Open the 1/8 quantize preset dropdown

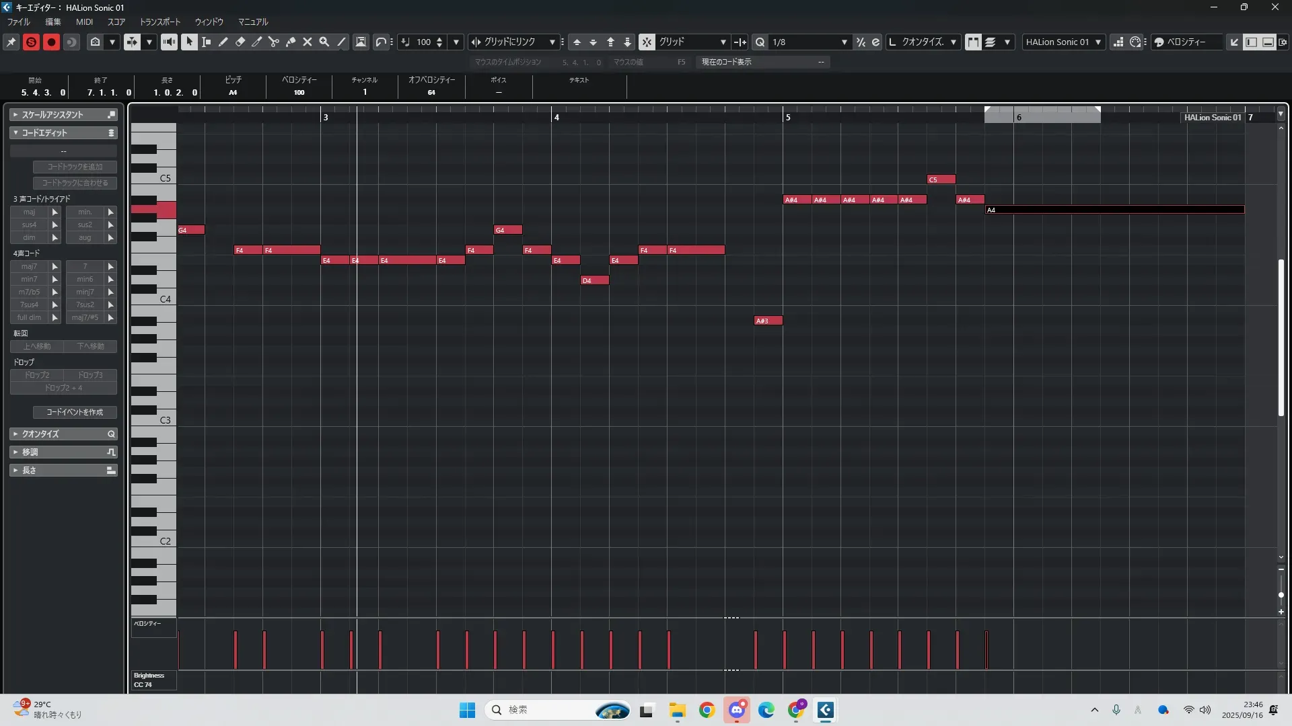click(x=844, y=42)
